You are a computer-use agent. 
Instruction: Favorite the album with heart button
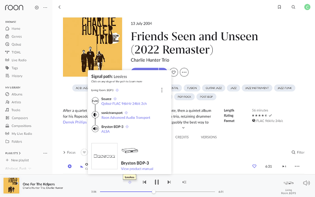pyautogui.click(x=174, y=72)
